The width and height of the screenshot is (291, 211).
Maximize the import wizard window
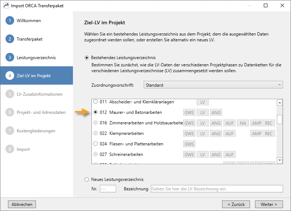(x=266, y=5)
